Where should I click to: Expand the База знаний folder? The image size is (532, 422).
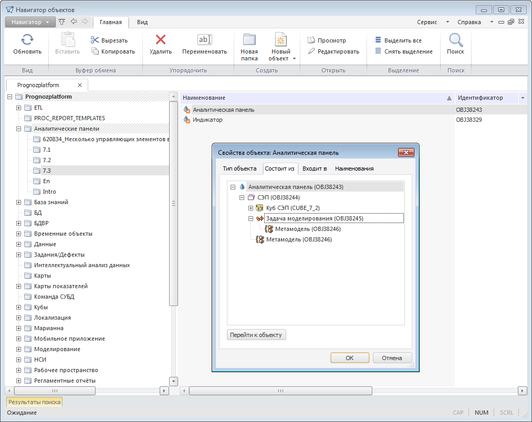tap(19, 202)
